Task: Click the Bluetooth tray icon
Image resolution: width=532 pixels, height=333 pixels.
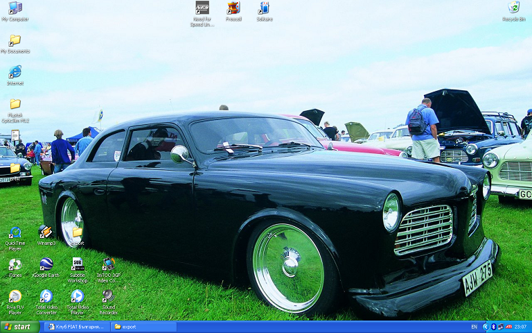Action: 493,327
